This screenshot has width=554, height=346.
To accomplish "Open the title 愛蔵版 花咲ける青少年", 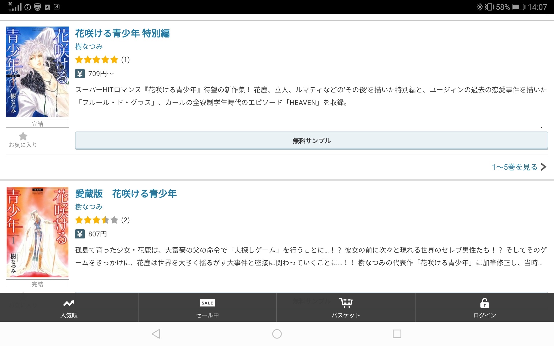I will [126, 194].
